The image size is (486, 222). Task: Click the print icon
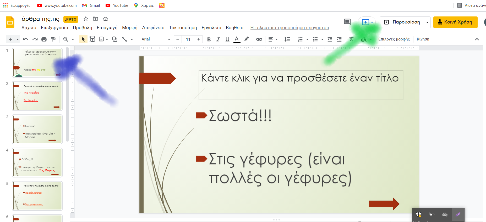pyautogui.click(x=44, y=39)
